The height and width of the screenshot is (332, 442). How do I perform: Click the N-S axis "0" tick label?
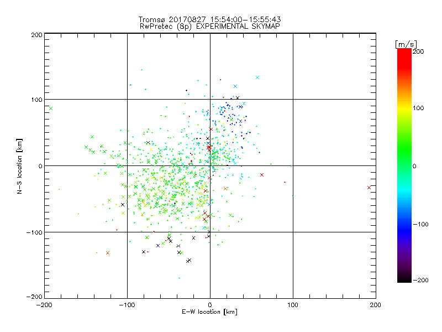[40, 166]
